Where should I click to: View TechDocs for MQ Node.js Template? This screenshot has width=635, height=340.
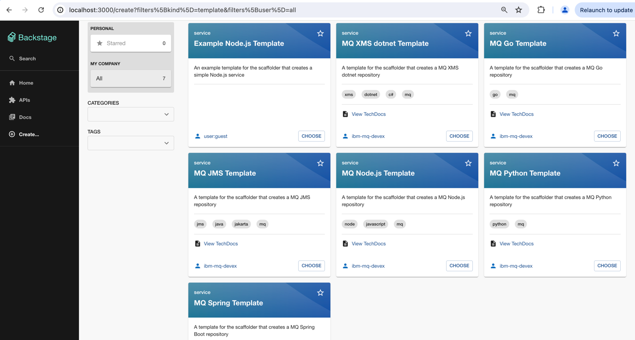(369, 244)
